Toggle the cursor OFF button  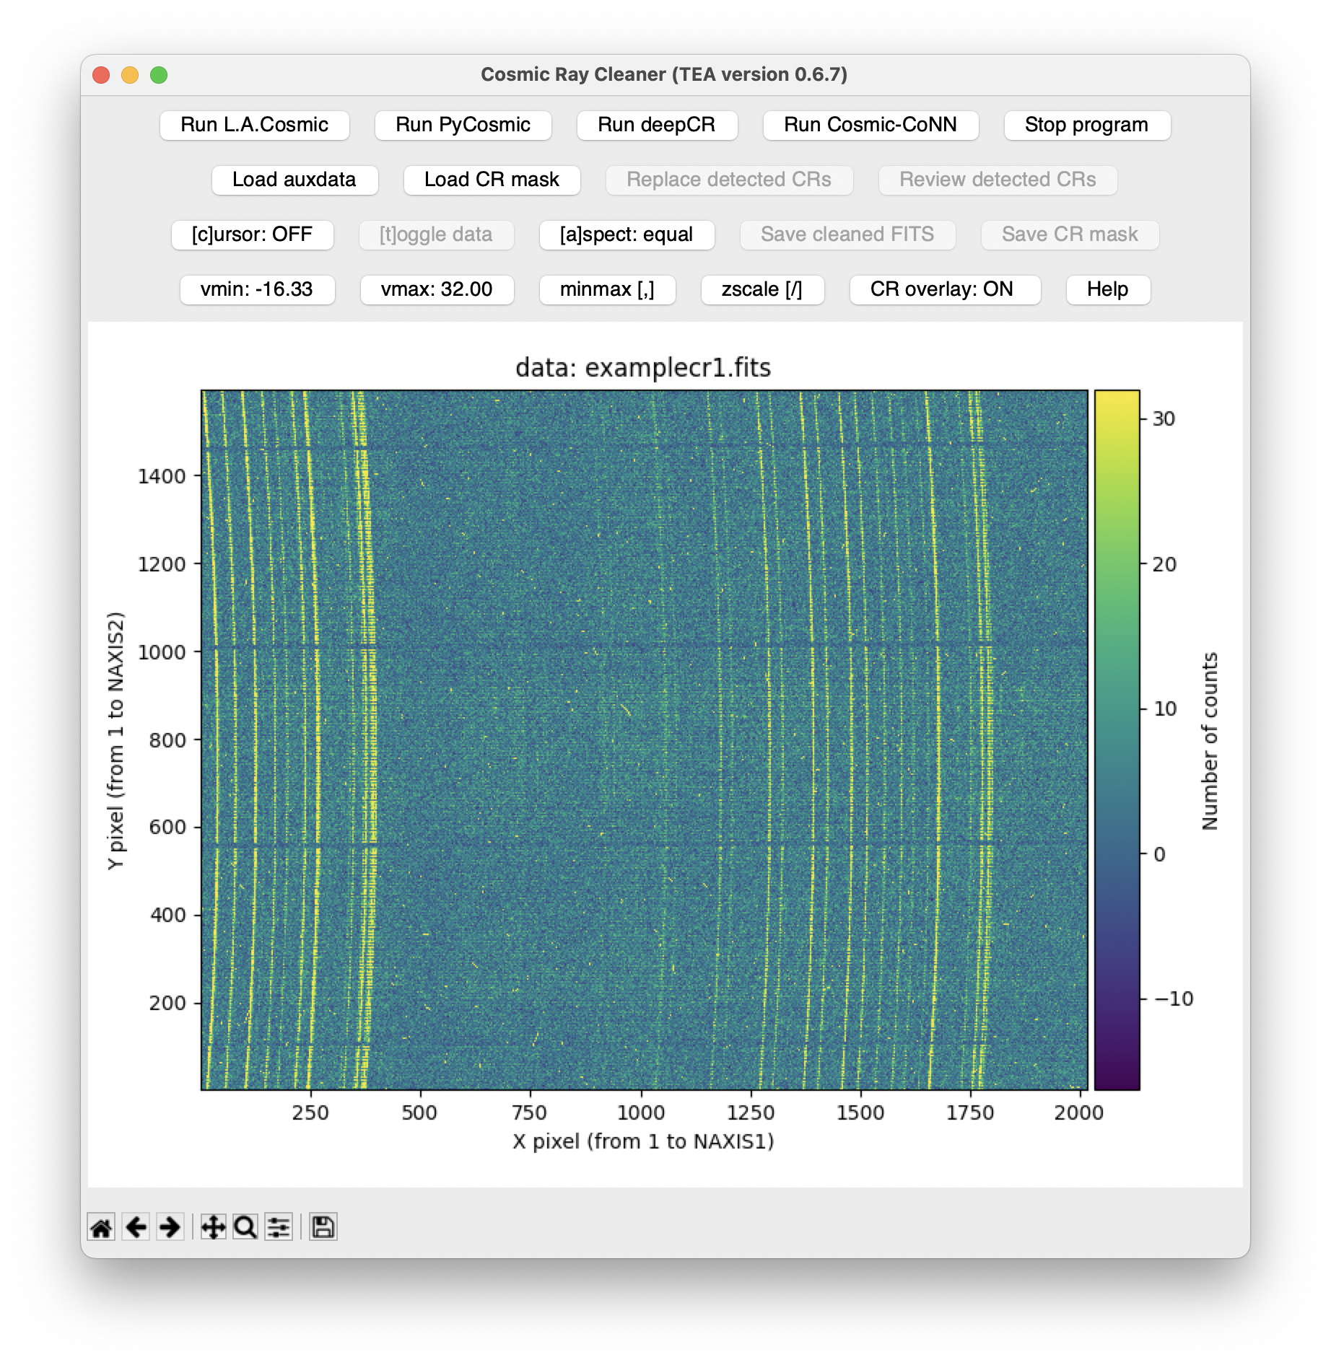(252, 234)
